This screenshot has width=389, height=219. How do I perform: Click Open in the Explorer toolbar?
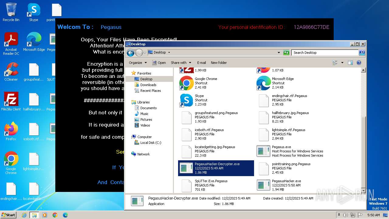159,63
